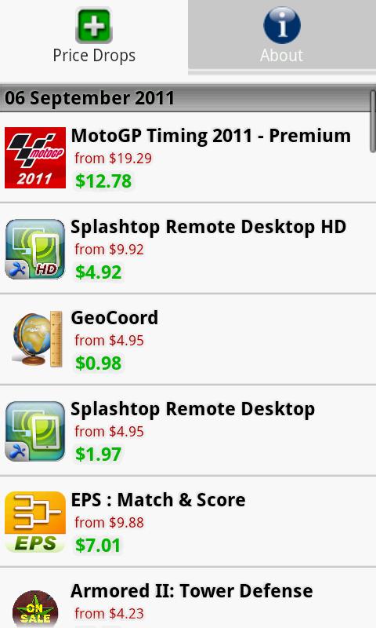This screenshot has height=628, width=376.
Task: Open the MotoGP 2011 app icon
Action: pyautogui.click(x=35, y=158)
